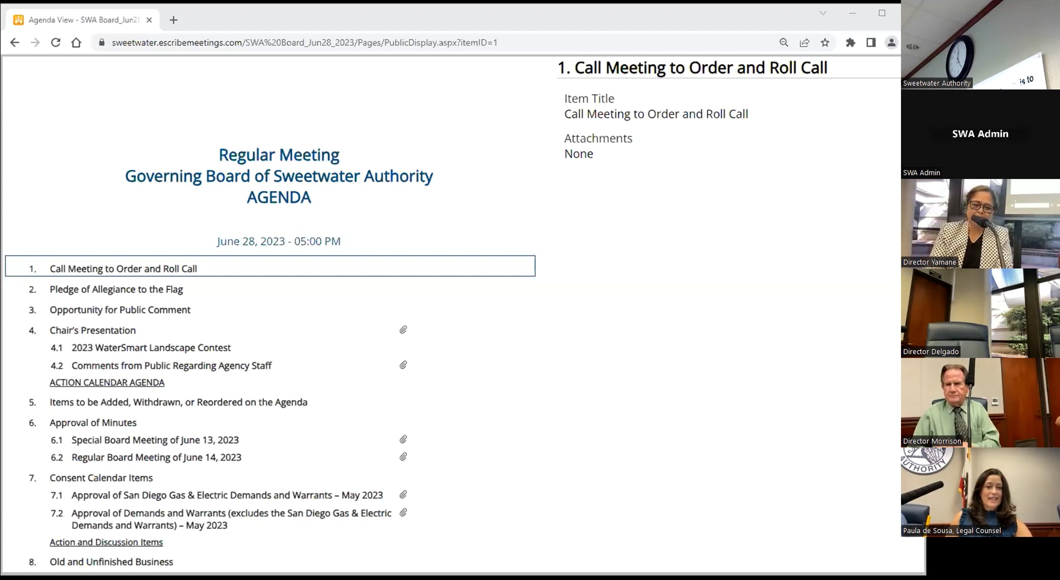Screen dimensions: 1060x580
Task: Open Opportunity for Public Comment agenda item
Action: pos(120,310)
